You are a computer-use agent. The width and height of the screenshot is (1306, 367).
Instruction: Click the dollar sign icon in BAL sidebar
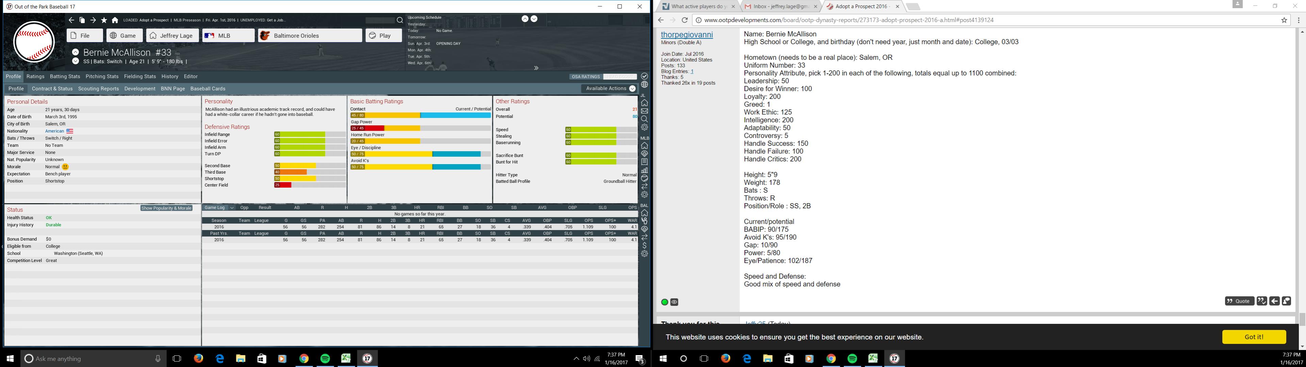click(x=644, y=245)
